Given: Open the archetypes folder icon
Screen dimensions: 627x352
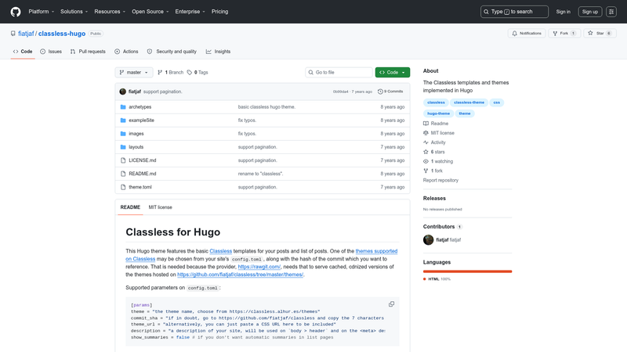Looking at the screenshot, I should (x=123, y=107).
